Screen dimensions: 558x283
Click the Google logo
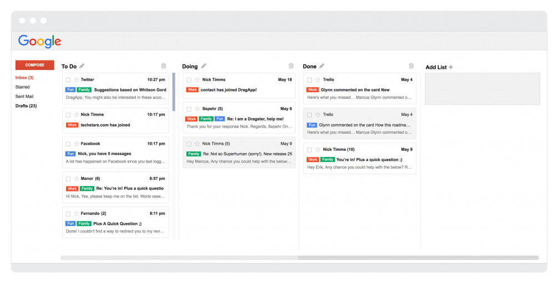pyautogui.click(x=39, y=41)
